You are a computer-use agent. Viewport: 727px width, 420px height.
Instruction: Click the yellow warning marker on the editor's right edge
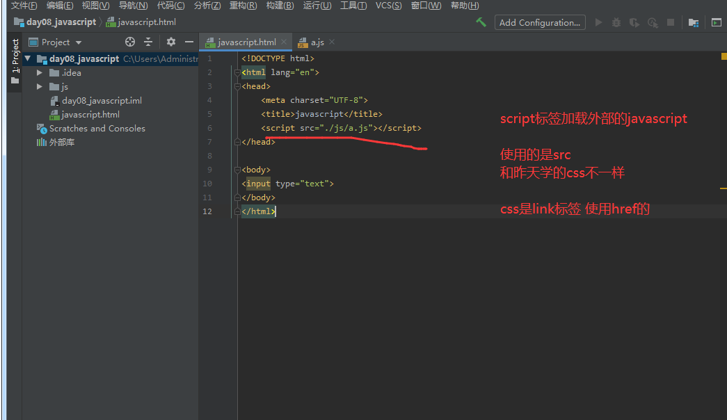tap(724, 56)
